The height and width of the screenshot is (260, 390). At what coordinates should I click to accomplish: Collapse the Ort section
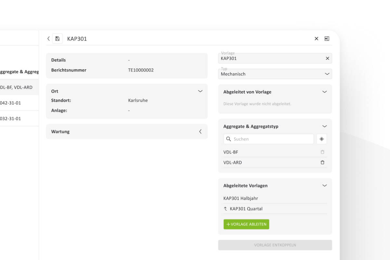click(200, 91)
